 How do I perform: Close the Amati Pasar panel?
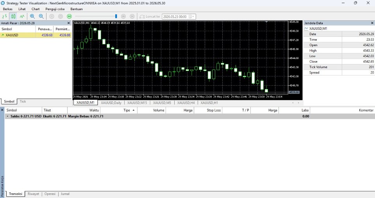(x=69, y=23)
